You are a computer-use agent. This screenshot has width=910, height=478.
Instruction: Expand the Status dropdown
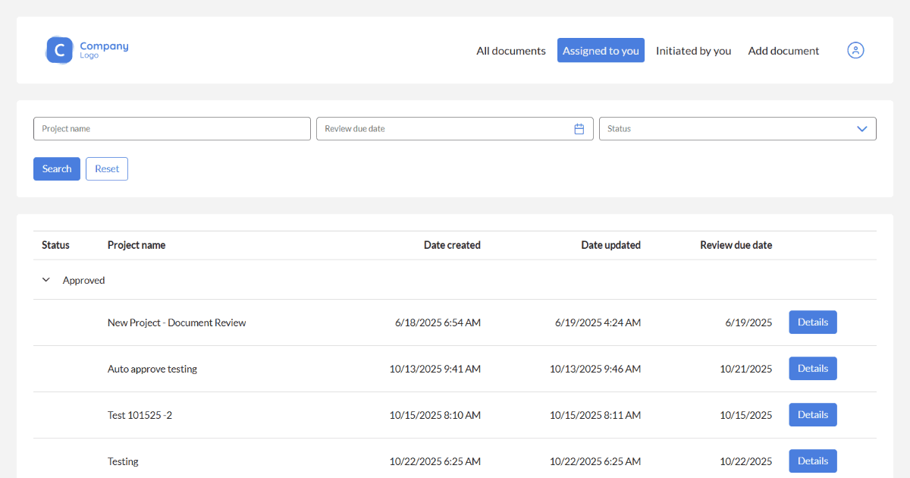[861, 129]
